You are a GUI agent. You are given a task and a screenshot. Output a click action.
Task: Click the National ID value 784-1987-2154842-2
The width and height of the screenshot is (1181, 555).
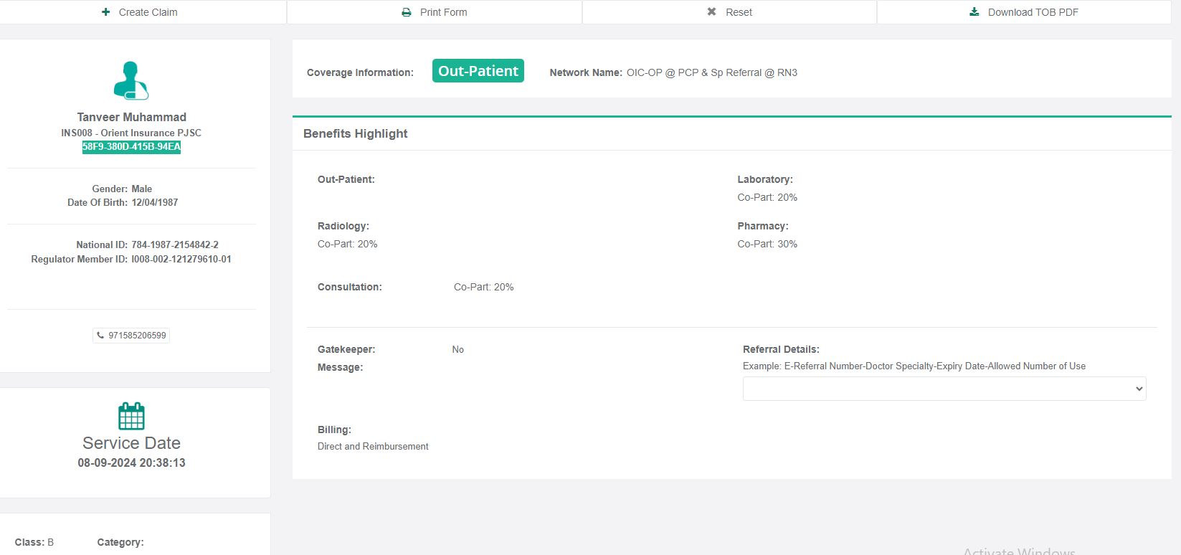[175, 245]
